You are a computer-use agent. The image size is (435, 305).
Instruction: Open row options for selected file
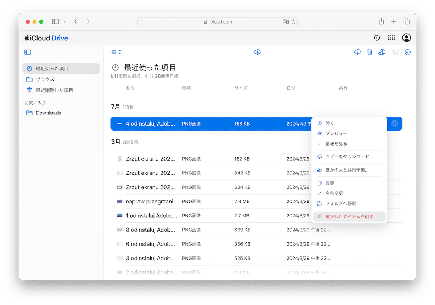[x=395, y=124]
